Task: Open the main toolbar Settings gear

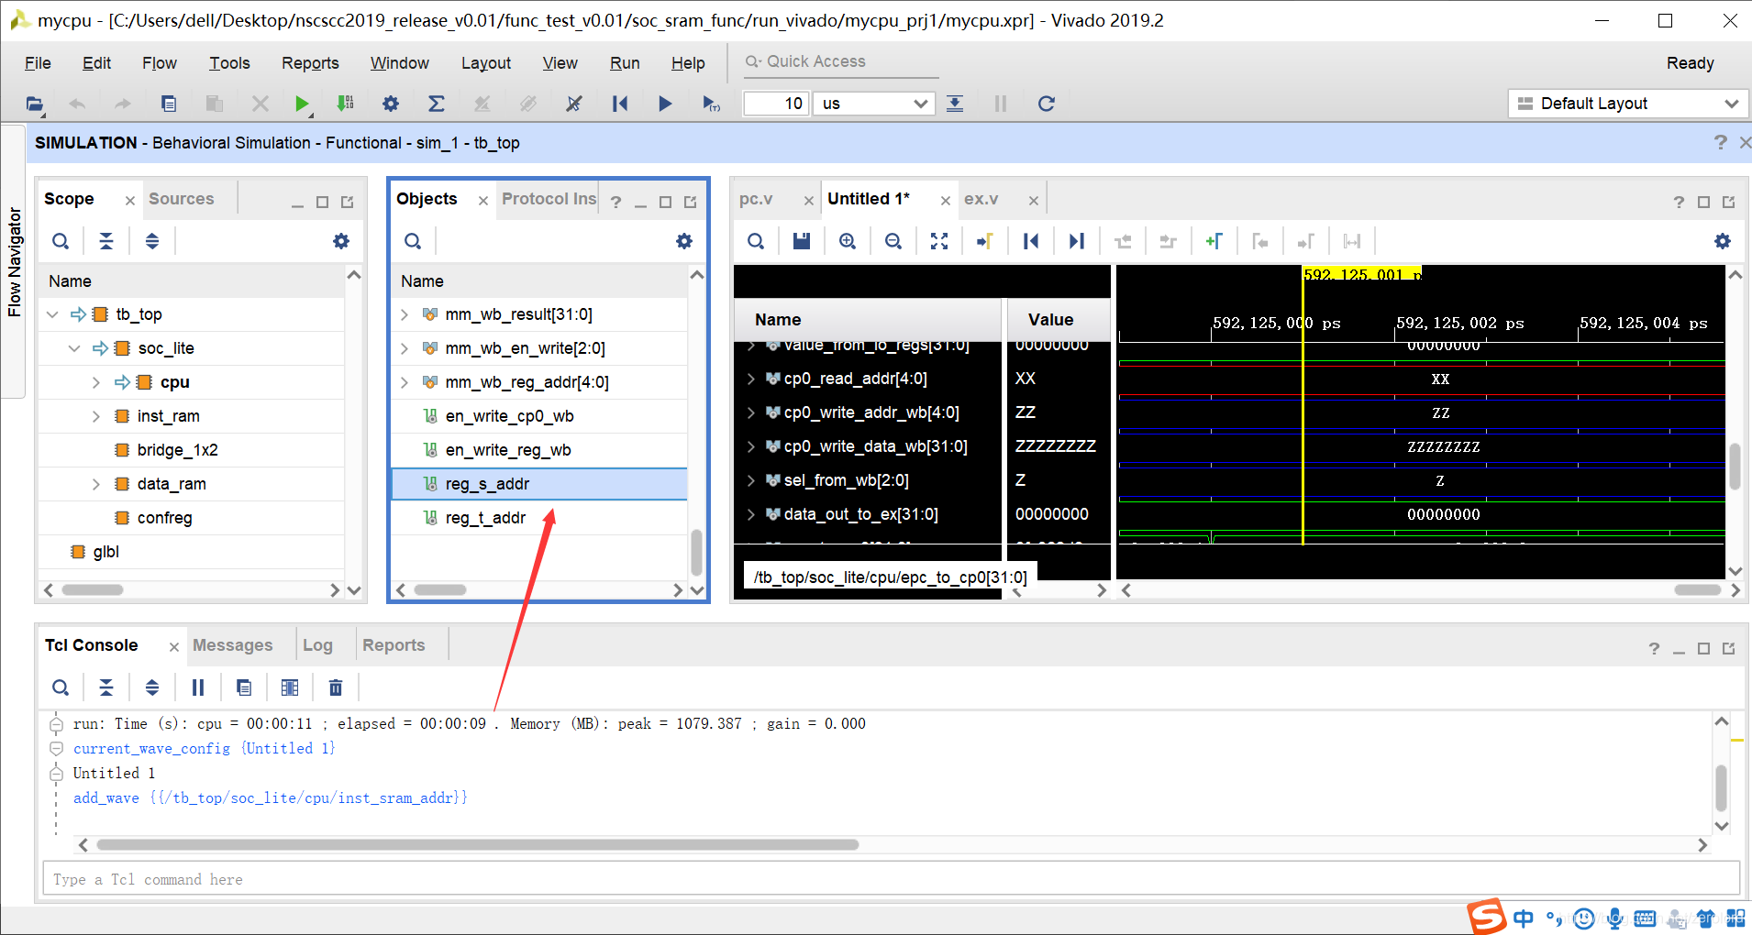Action: [391, 104]
